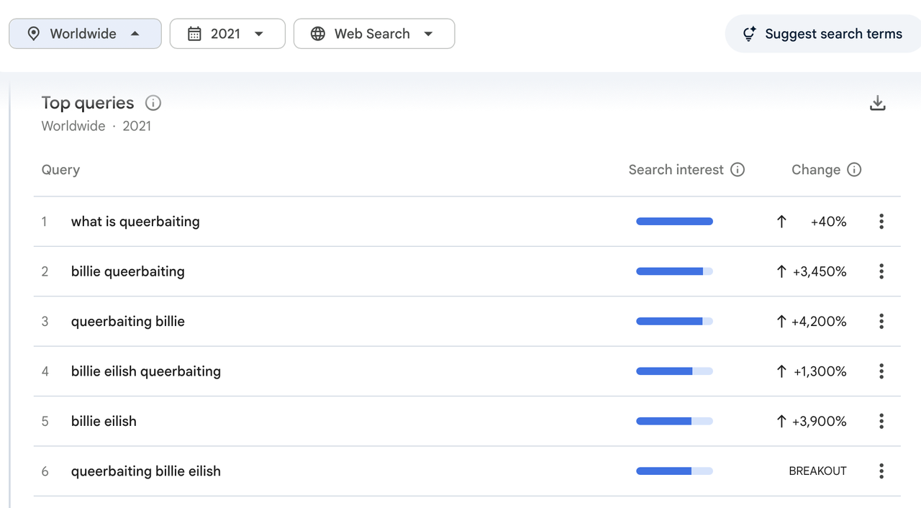Click the +4,200% change value

pos(820,322)
